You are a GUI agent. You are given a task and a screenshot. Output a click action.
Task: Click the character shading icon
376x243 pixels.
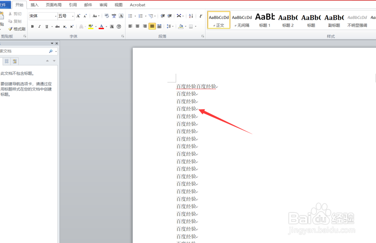click(112, 26)
